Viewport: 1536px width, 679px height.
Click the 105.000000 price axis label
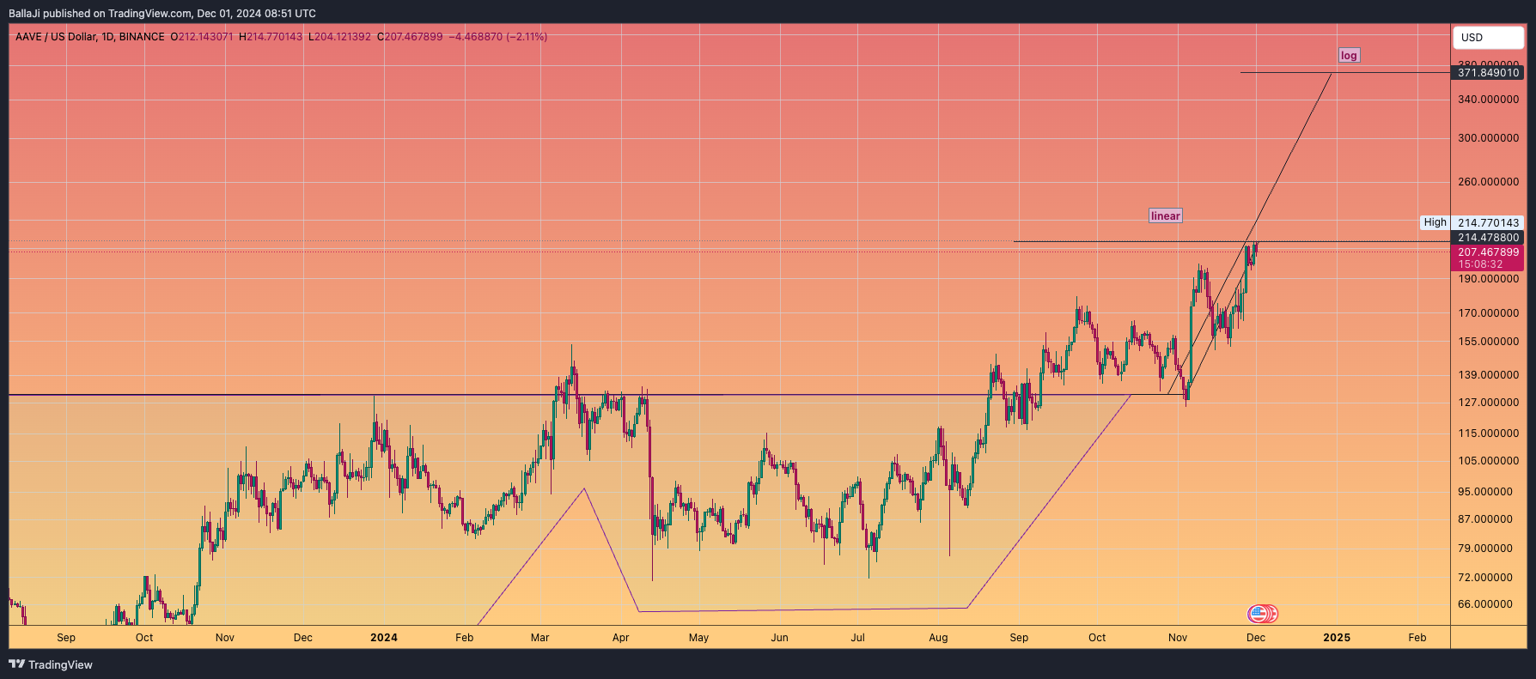pyautogui.click(x=1489, y=461)
